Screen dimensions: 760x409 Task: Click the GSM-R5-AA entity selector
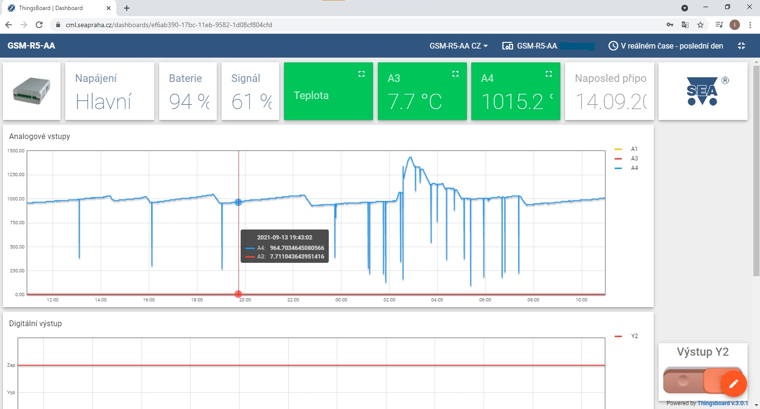[x=548, y=46]
